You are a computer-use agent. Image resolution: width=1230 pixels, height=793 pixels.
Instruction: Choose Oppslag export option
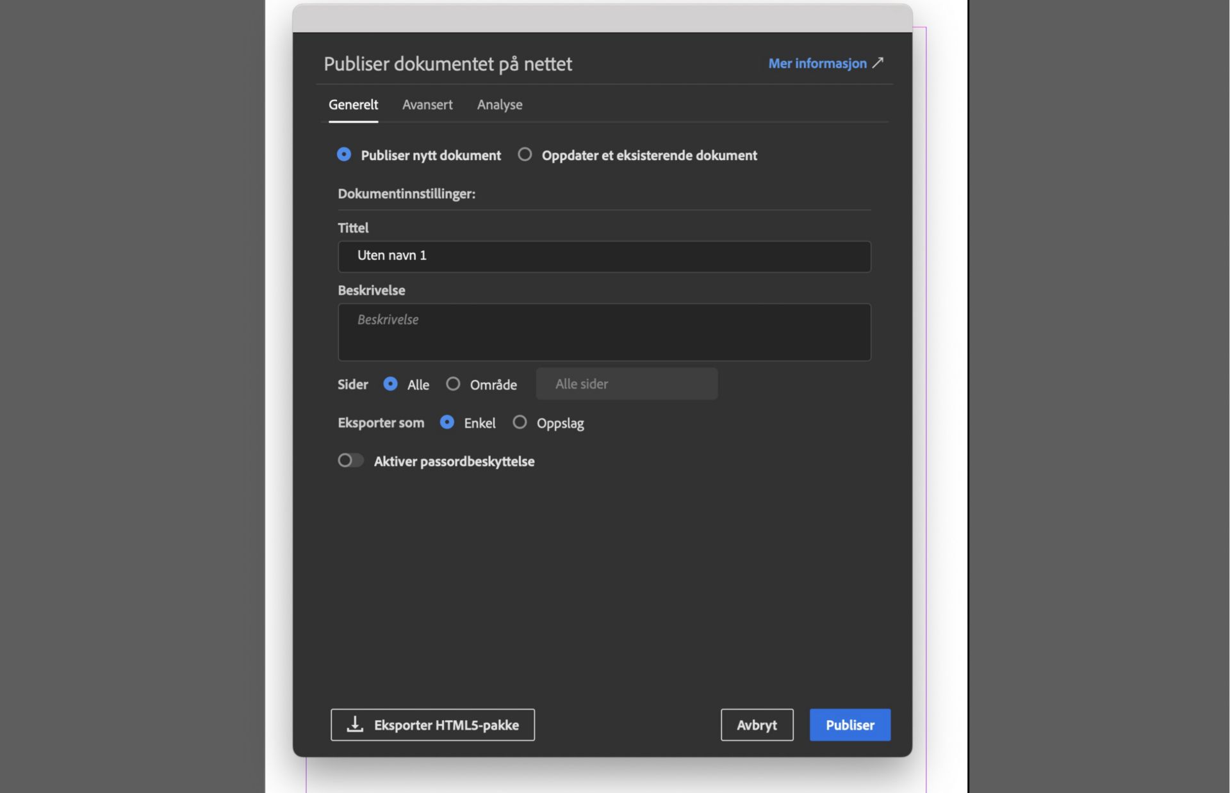tap(520, 422)
